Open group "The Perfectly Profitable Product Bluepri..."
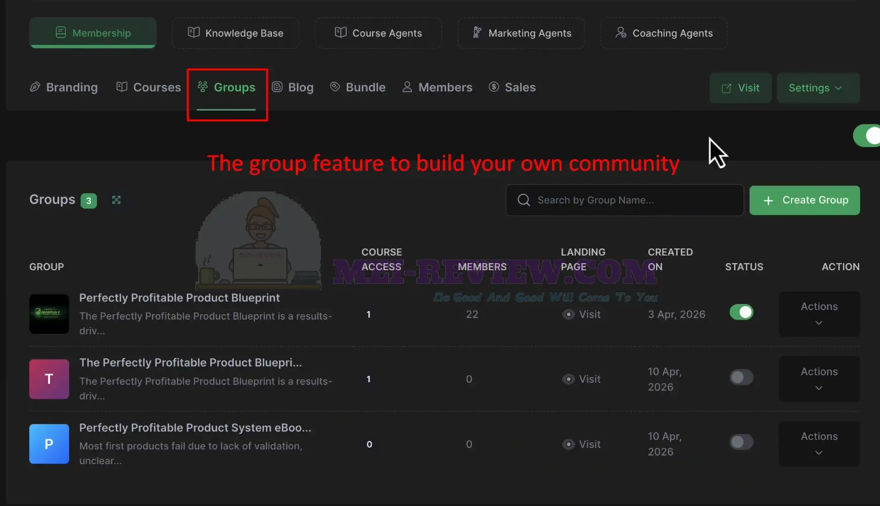 191,363
